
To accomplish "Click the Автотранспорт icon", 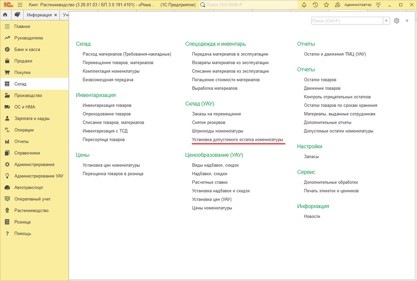I will pyautogui.click(x=7, y=187).
